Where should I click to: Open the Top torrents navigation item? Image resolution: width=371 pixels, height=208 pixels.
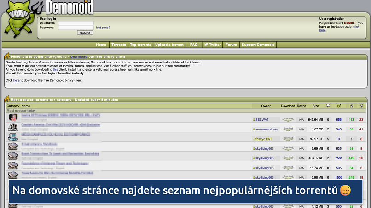140,45
